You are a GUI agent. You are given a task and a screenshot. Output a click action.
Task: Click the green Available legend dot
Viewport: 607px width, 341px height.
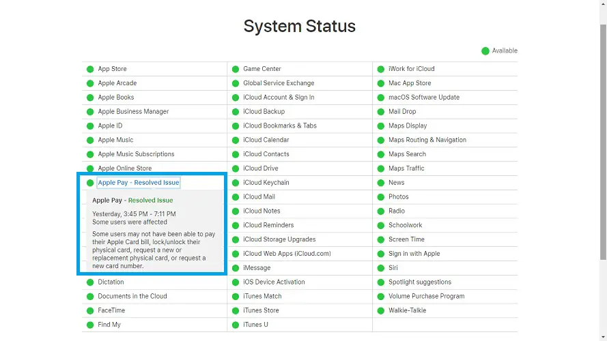(485, 50)
